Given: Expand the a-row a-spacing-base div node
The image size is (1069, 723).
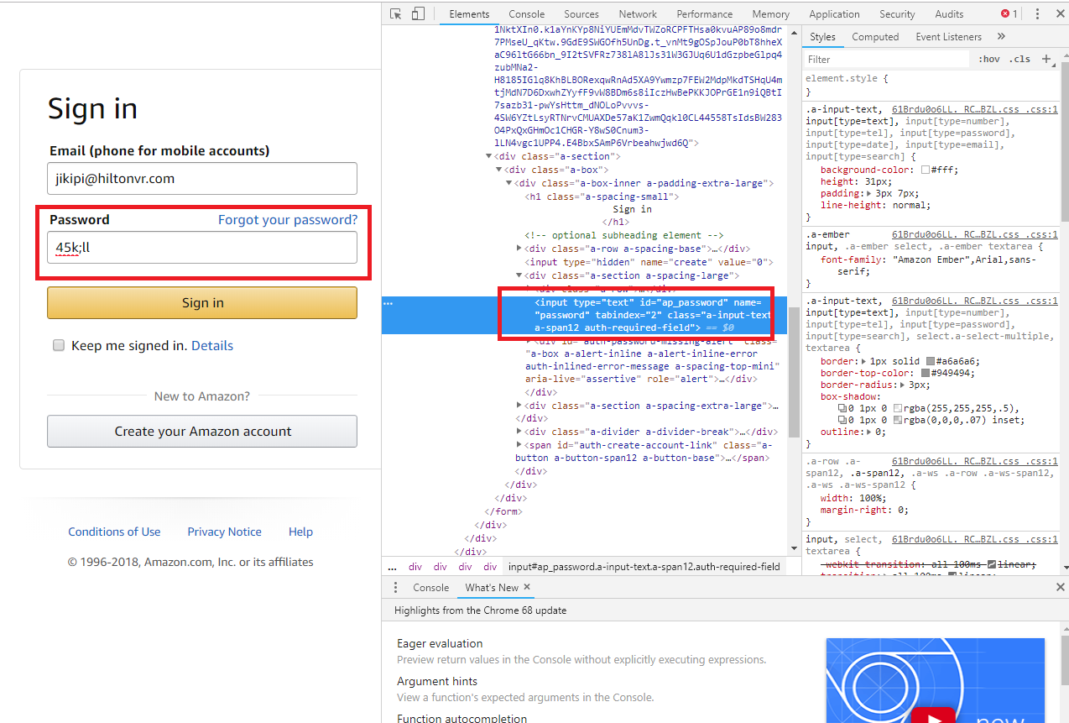Looking at the screenshot, I should click(x=519, y=249).
